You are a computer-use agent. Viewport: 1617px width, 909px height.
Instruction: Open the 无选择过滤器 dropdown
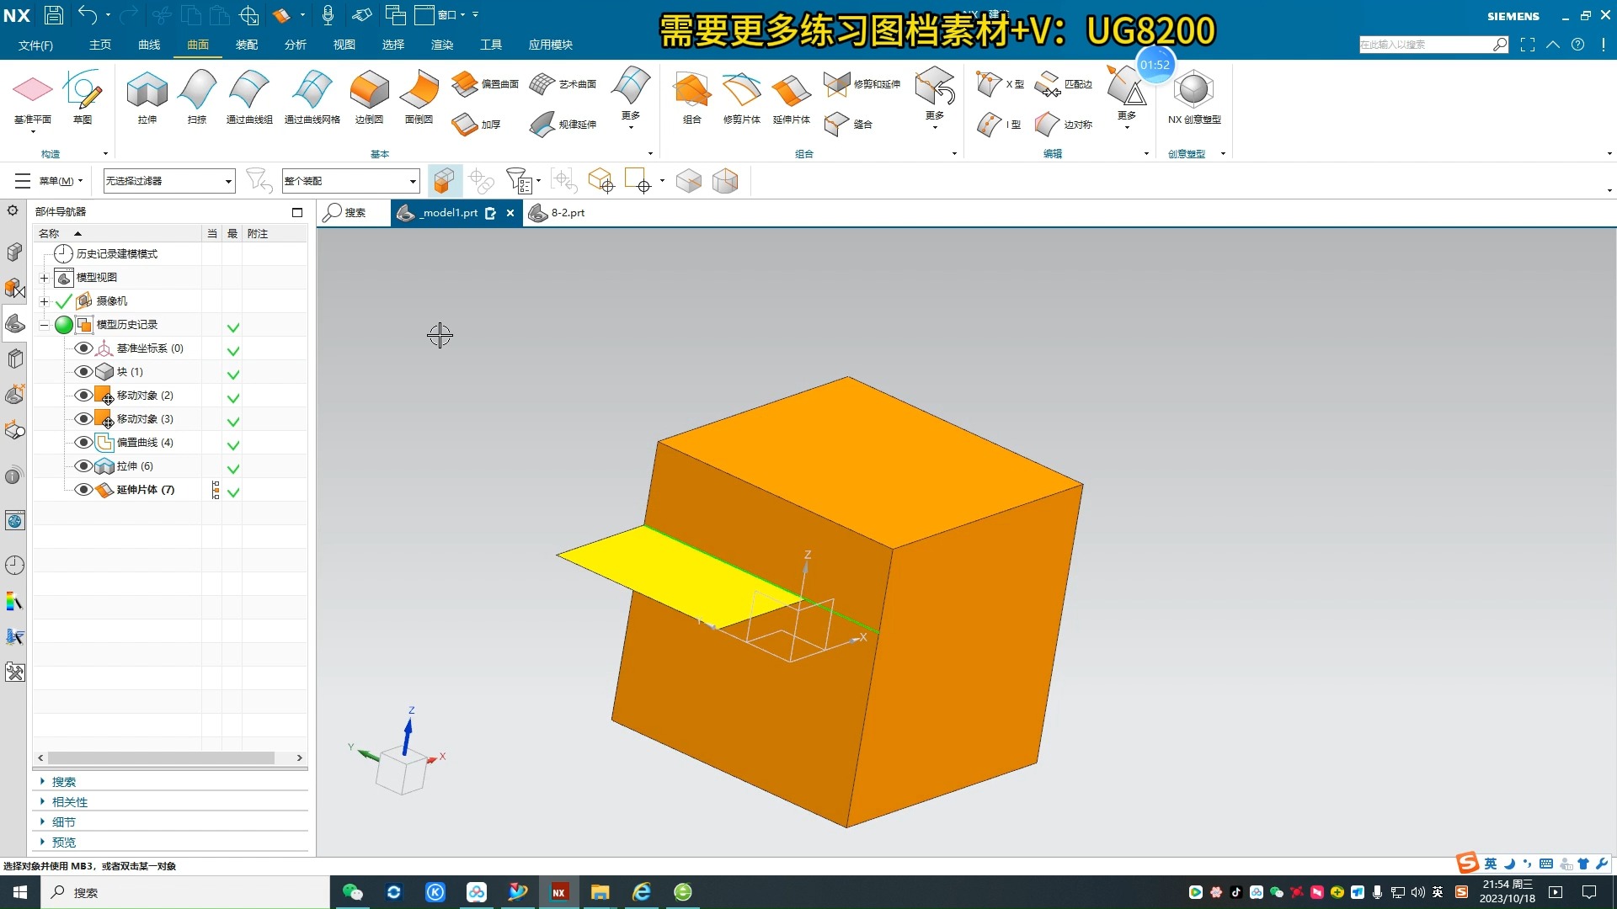[168, 181]
